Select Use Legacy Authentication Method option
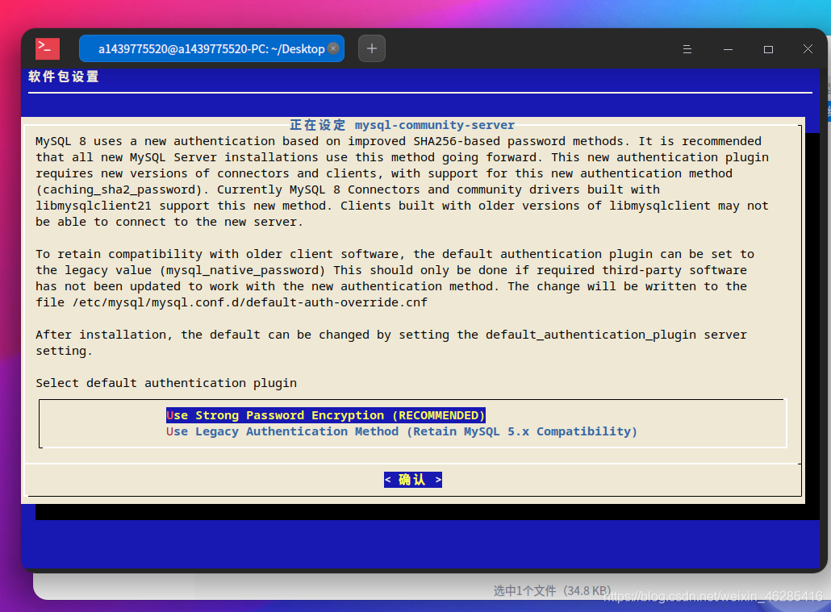 tap(402, 431)
